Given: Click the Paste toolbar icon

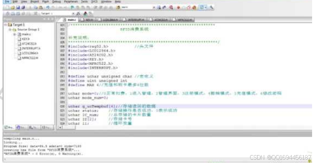Looking at the screenshot, I should 41,8.
